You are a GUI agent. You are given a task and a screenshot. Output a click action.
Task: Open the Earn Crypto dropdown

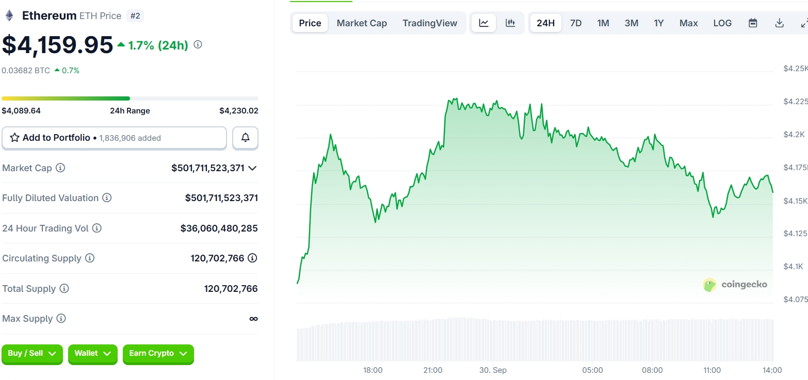point(158,354)
